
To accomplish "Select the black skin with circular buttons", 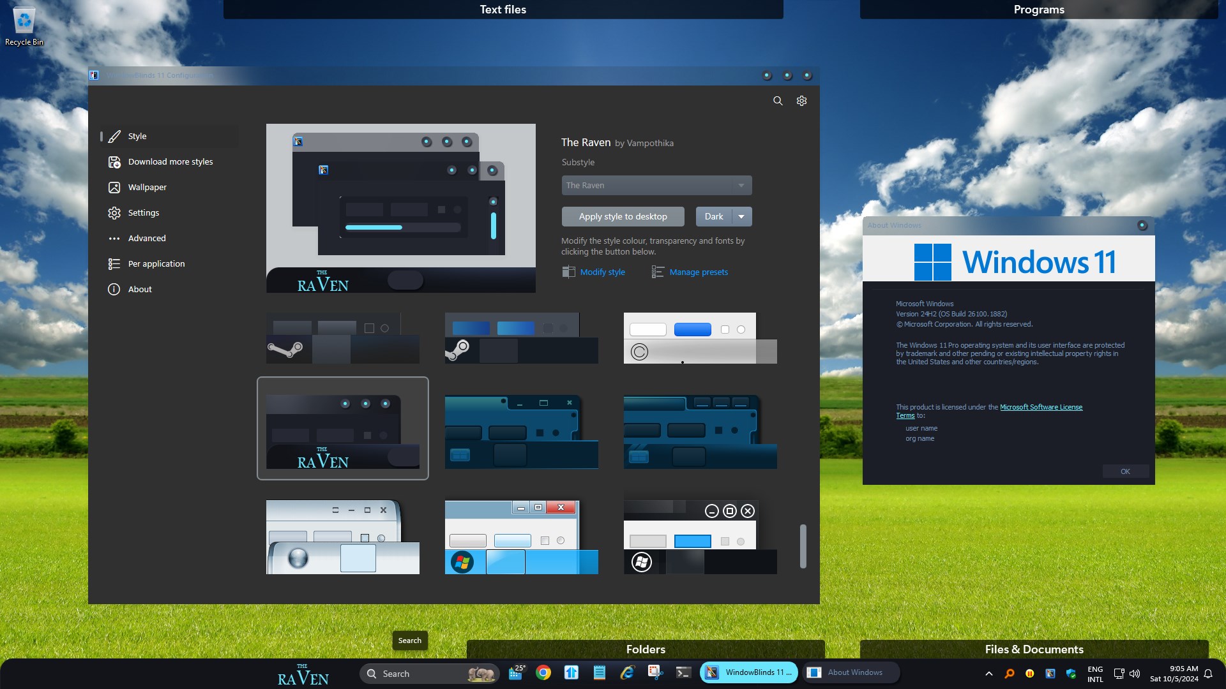I will [700, 537].
